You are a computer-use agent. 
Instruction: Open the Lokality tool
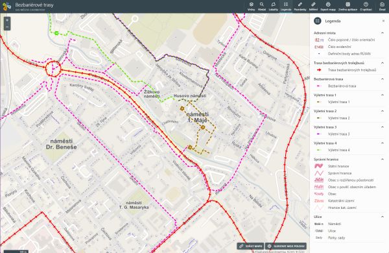pos(274,6)
